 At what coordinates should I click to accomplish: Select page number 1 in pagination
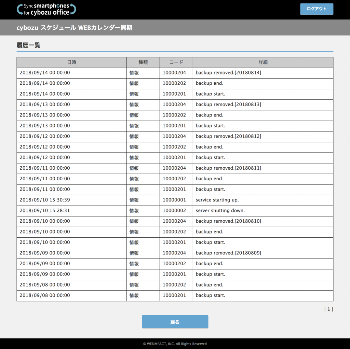click(328, 309)
